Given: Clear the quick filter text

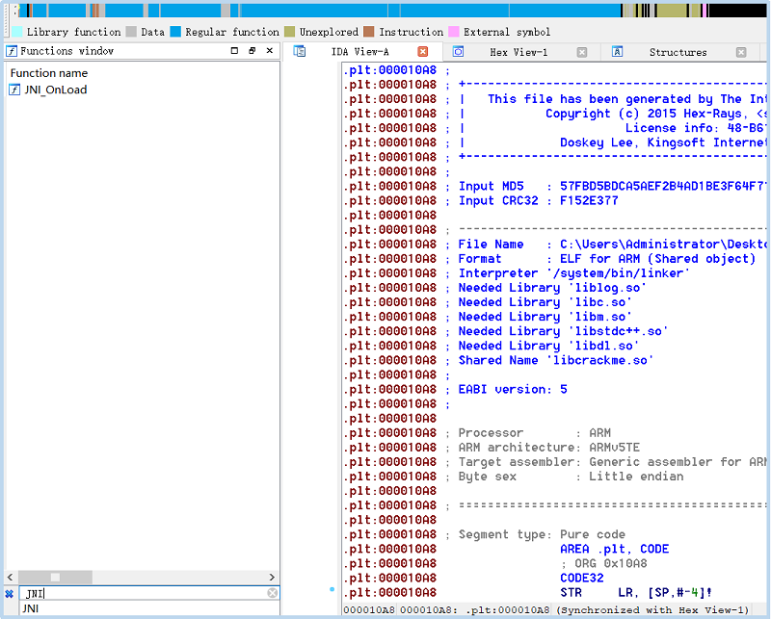Looking at the screenshot, I should [273, 593].
